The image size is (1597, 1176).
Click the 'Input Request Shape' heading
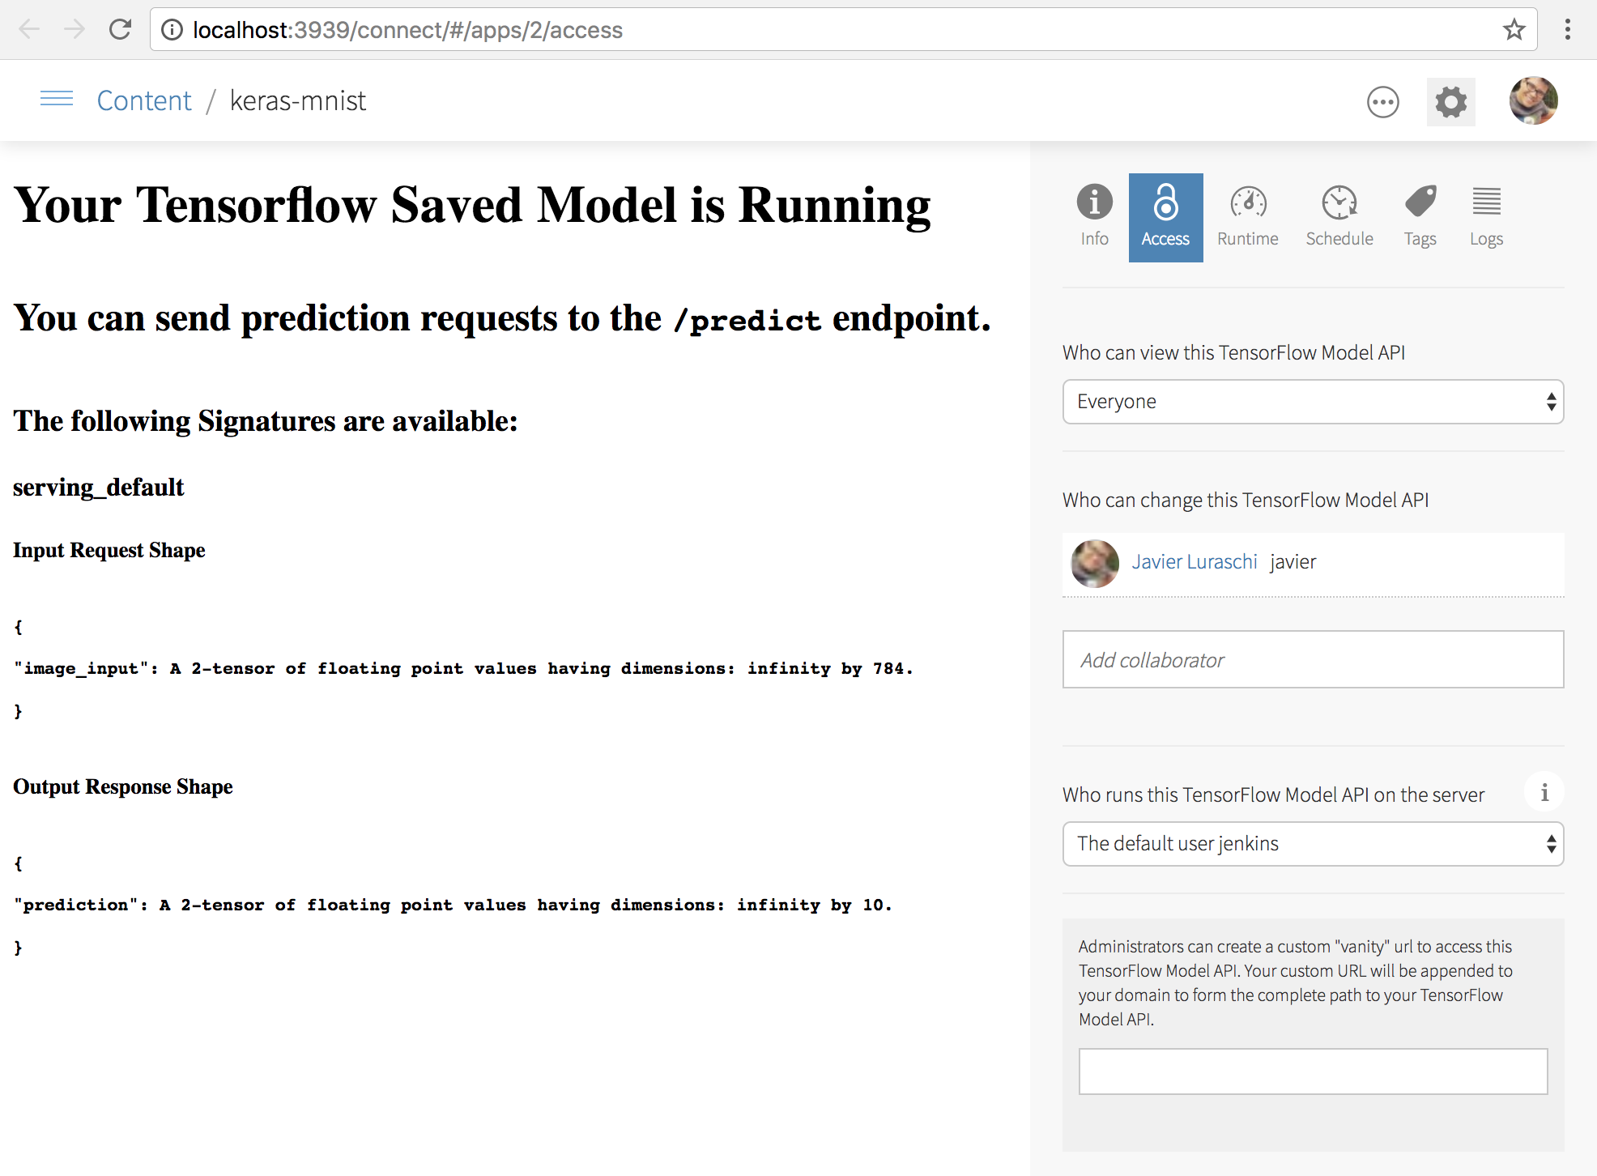(x=109, y=550)
